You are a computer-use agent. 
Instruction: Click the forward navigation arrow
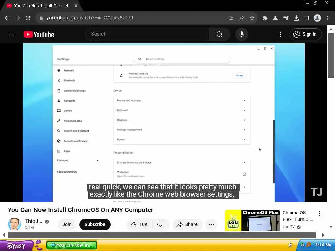tap(18, 18)
